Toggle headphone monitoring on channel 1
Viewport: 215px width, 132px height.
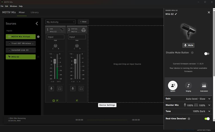pyautogui.click(x=60, y=89)
